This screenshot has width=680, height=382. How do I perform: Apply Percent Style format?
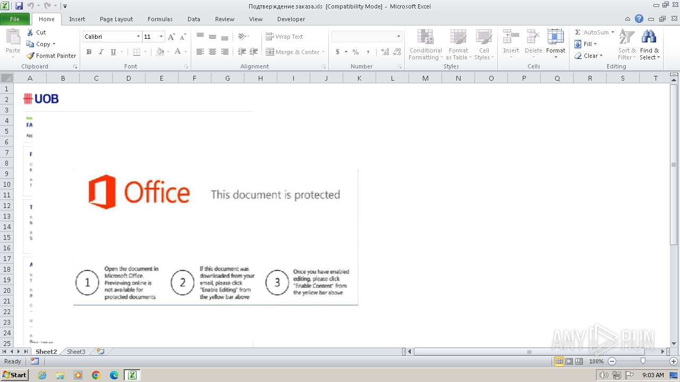click(355, 52)
